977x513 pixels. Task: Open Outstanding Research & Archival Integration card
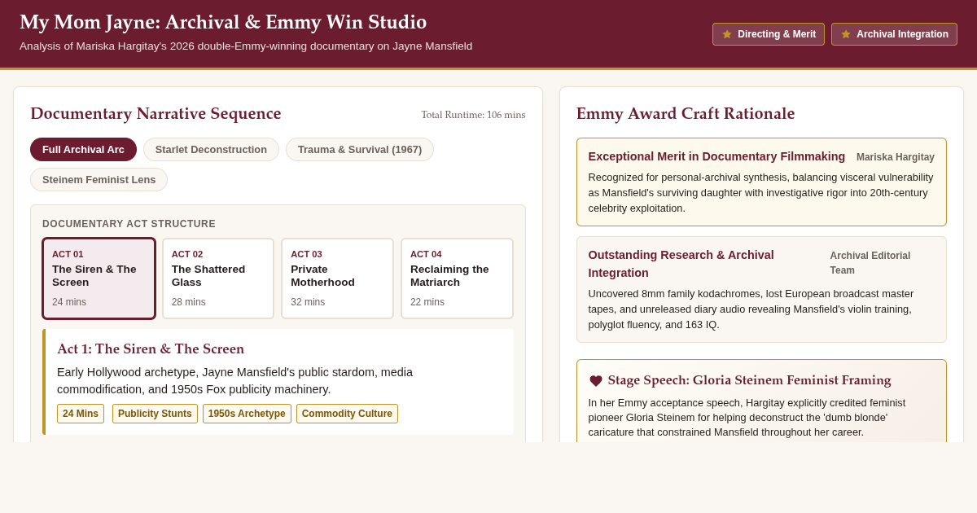(x=761, y=289)
